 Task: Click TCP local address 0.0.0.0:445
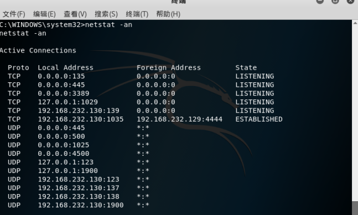tap(61, 85)
